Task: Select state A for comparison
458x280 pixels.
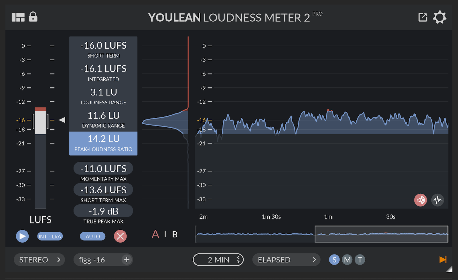Action: [x=155, y=234]
